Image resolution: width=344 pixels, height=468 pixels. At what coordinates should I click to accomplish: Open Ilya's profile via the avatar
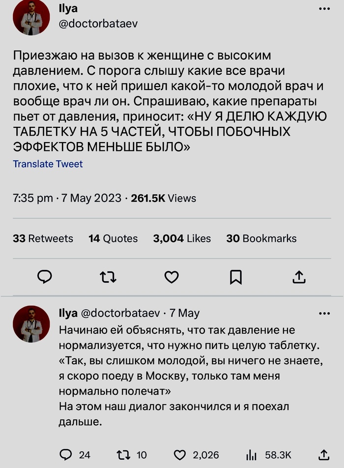pyautogui.click(x=31, y=17)
